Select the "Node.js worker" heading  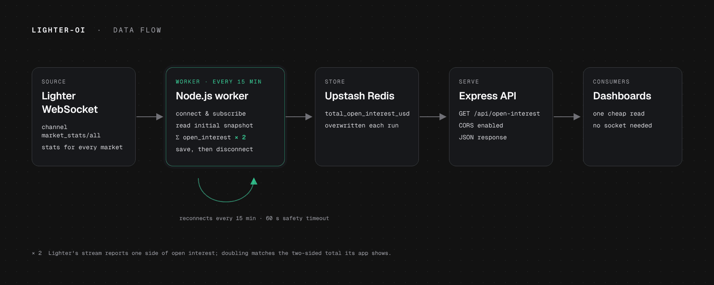click(212, 96)
